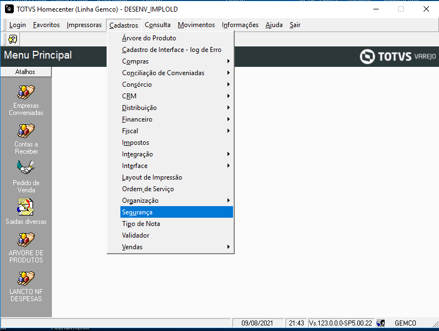Open the Impressoras menu

[x=84, y=25]
